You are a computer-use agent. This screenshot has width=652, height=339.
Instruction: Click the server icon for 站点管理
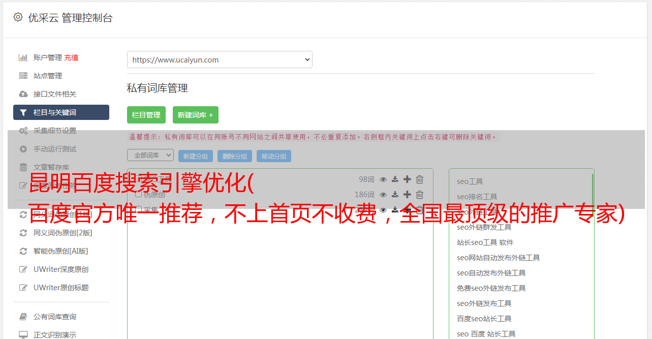pos(23,76)
